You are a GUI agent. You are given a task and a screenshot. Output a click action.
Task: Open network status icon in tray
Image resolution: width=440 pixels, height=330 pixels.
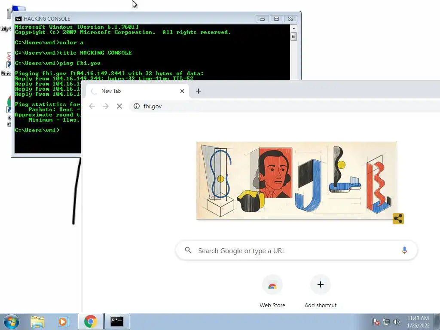coord(386,322)
